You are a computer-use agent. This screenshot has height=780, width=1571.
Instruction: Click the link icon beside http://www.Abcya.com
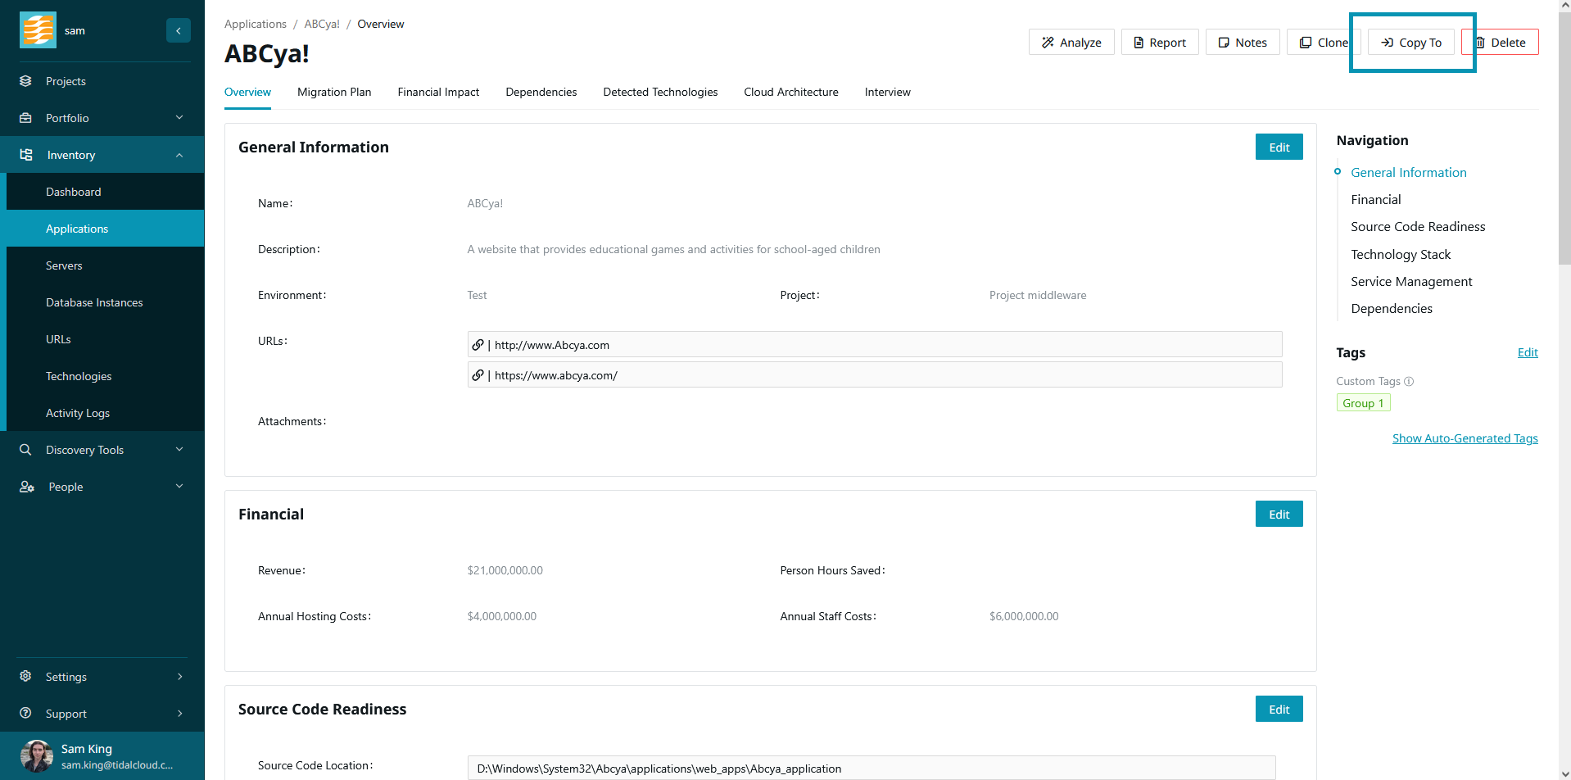point(478,345)
